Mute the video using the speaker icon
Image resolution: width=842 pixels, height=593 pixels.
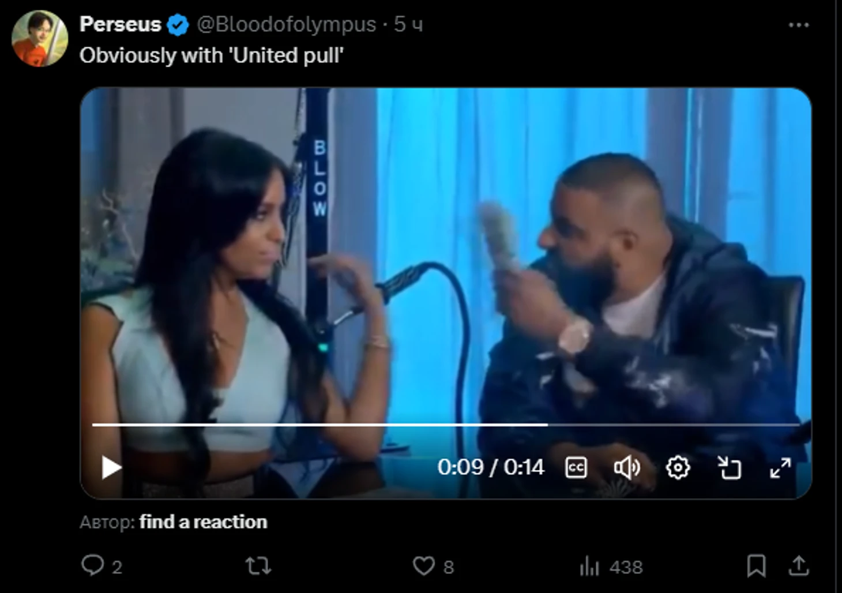(626, 468)
